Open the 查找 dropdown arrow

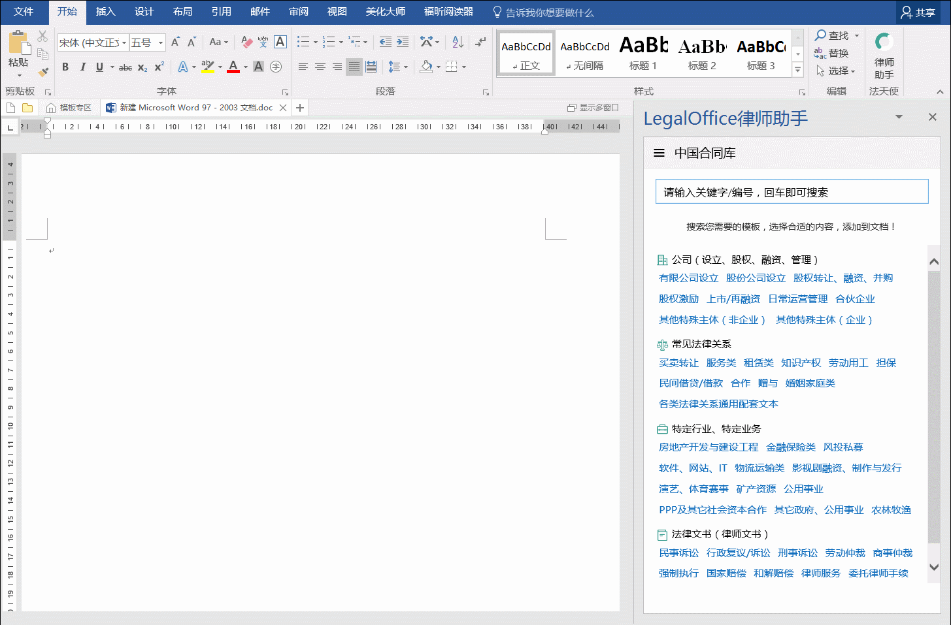[857, 36]
